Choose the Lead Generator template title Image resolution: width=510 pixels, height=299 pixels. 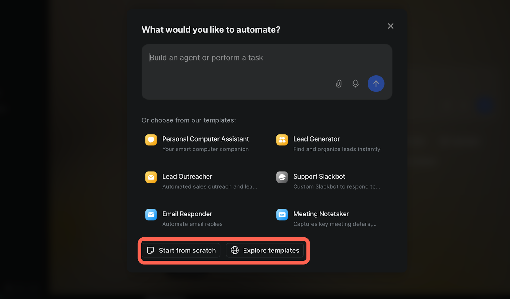[316, 139]
